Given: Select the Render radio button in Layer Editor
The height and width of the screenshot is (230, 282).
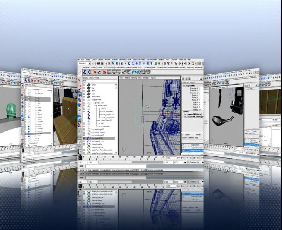Looking at the screenshot, I should [194, 134].
